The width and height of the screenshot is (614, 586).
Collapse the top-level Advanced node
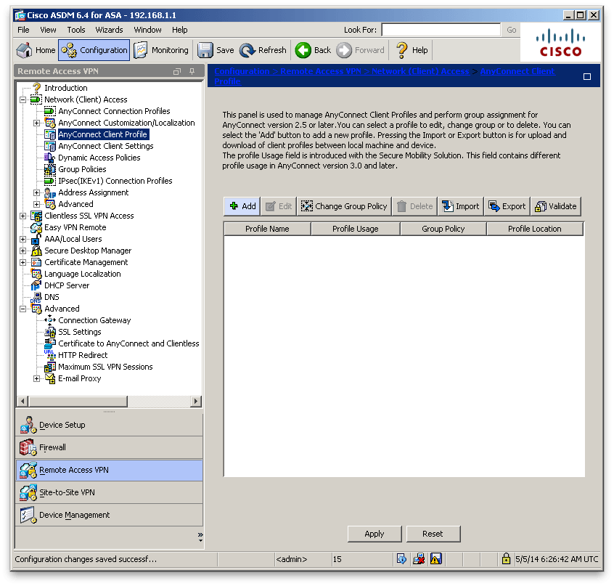pyautogui.click(x=23, y=309)
